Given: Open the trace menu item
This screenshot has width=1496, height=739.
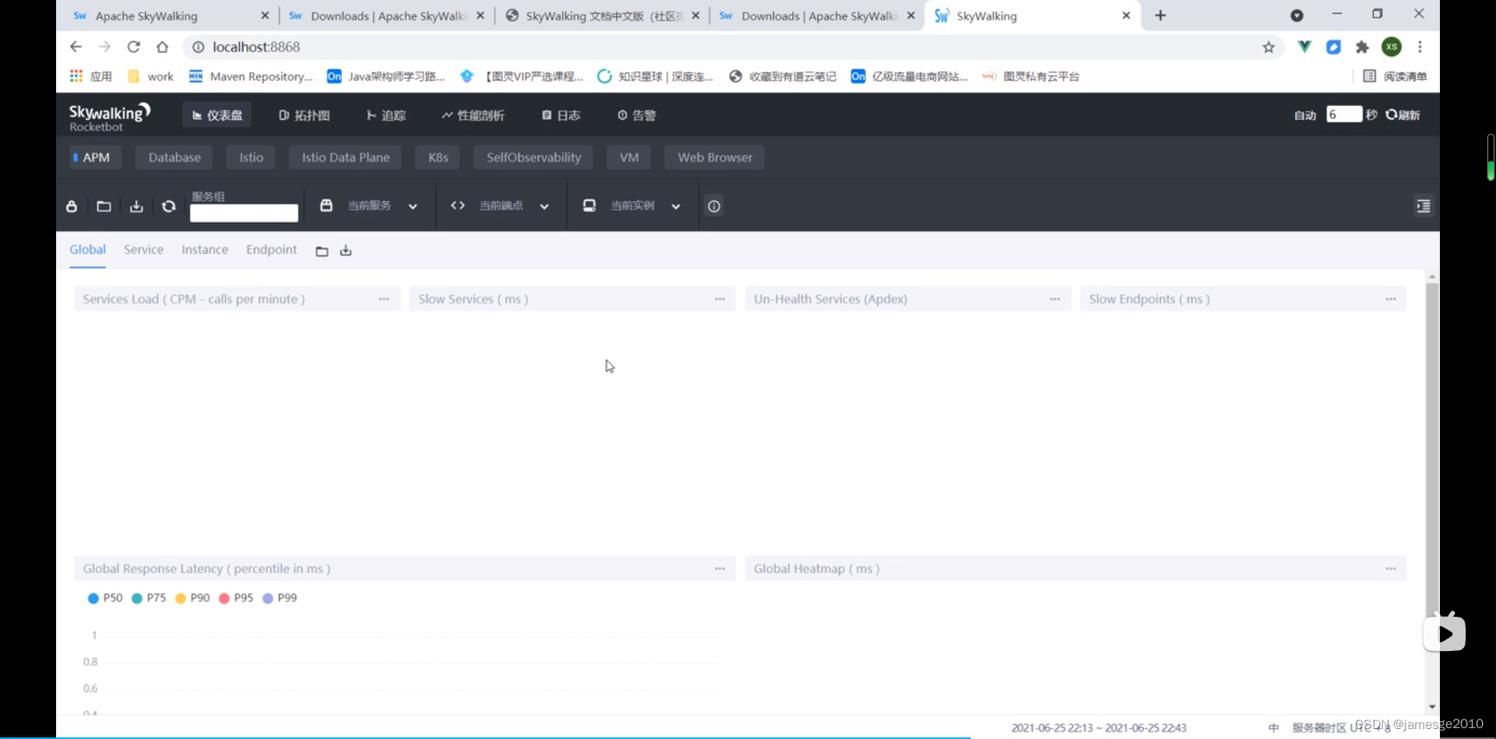Looking at the screenshot, I should pos(386,115).
